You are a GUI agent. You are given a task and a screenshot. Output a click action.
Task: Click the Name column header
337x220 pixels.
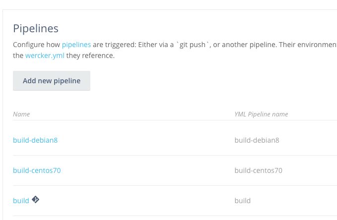tap(21, 114)
